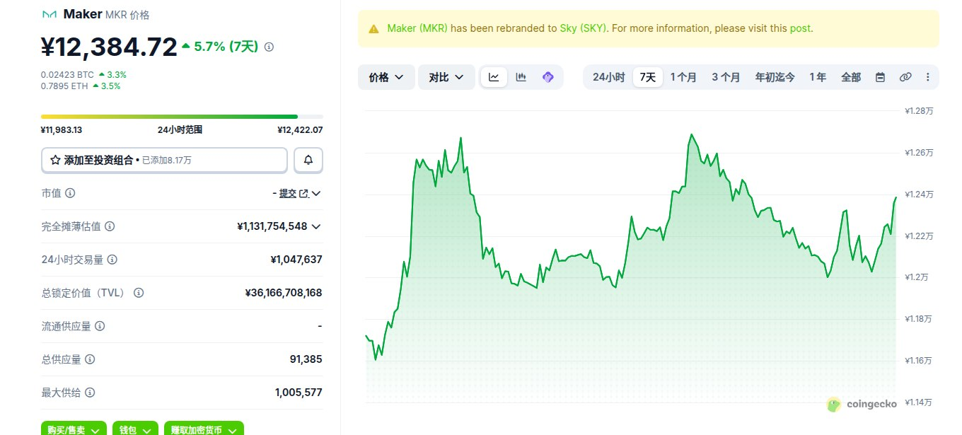Select the 1个月 time range
962x435 pixels.
click(x=683, y=77)
